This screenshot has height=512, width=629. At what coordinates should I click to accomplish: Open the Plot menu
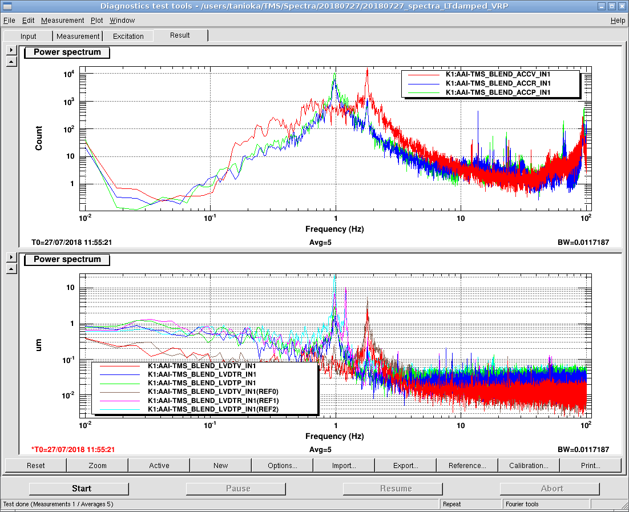point(97,20)
